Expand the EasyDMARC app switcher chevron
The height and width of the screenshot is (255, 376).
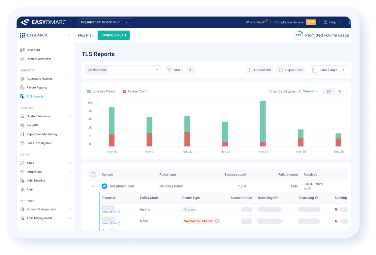pos(69,35)
